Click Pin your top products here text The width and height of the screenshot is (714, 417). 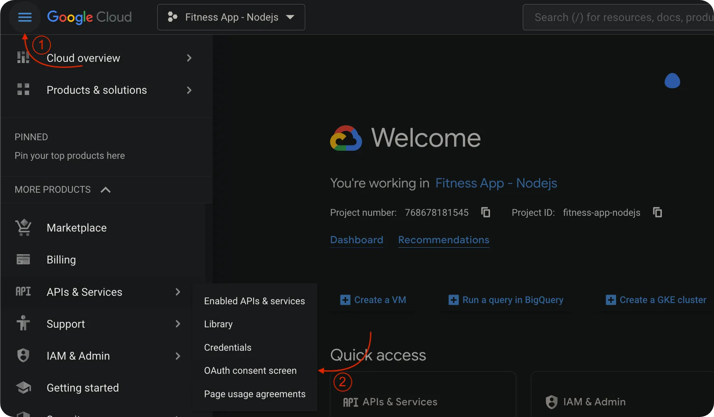[x=70, y=156]
